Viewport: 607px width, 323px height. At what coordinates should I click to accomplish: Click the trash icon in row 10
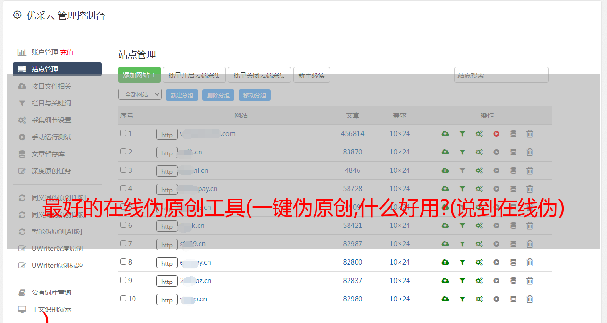click(x=530, y=299)
